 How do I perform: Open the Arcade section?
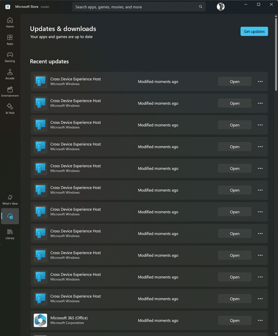pos(10,74)
